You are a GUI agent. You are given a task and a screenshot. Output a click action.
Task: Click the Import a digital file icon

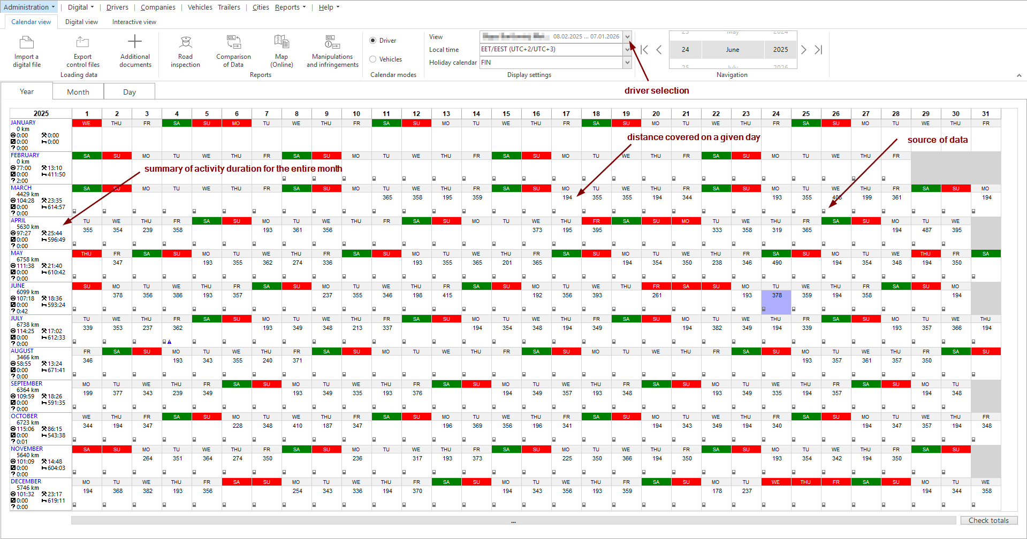[27, 42]
